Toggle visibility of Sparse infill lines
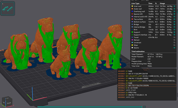The width and height of the screenshot is (178, 108). click(174, 14)
